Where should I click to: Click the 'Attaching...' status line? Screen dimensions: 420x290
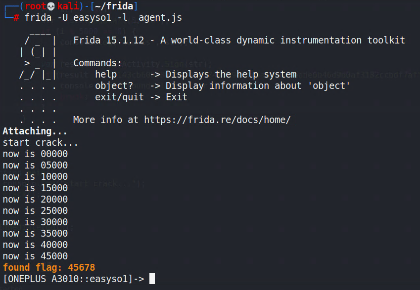tap(35, 131)
